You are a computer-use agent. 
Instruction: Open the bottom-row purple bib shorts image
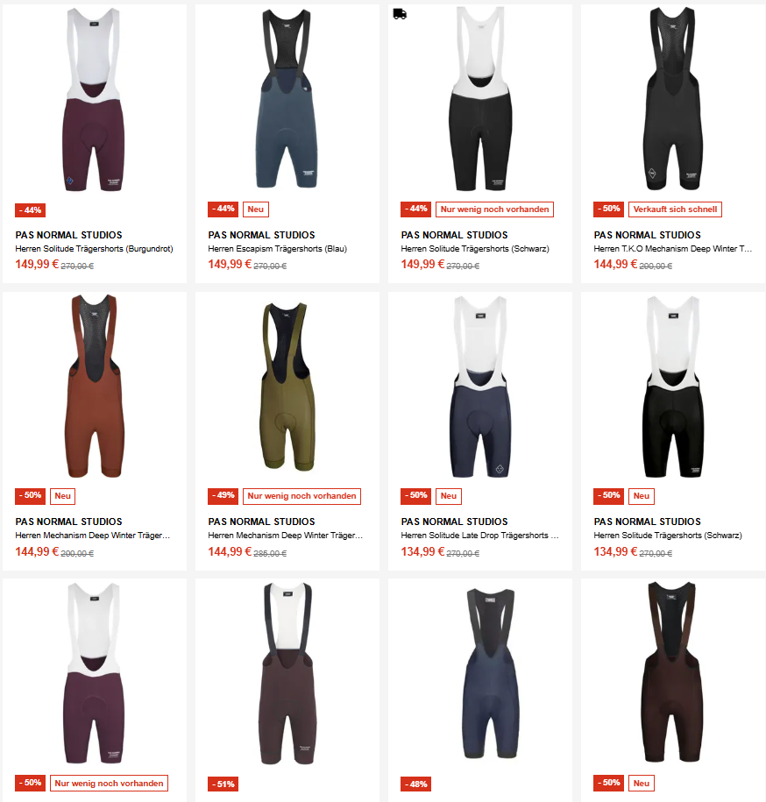[x=94, y=673]
